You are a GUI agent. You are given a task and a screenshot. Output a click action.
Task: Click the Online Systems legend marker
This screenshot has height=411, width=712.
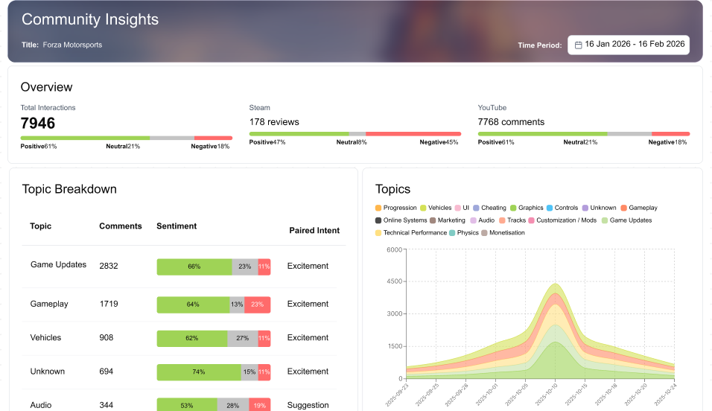pos(379,220)
